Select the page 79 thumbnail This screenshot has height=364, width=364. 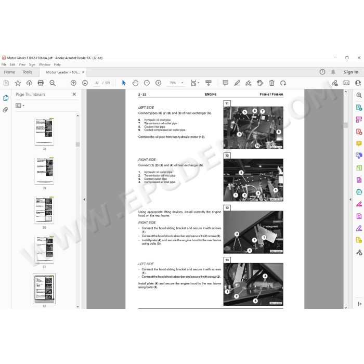click(44, 171)
